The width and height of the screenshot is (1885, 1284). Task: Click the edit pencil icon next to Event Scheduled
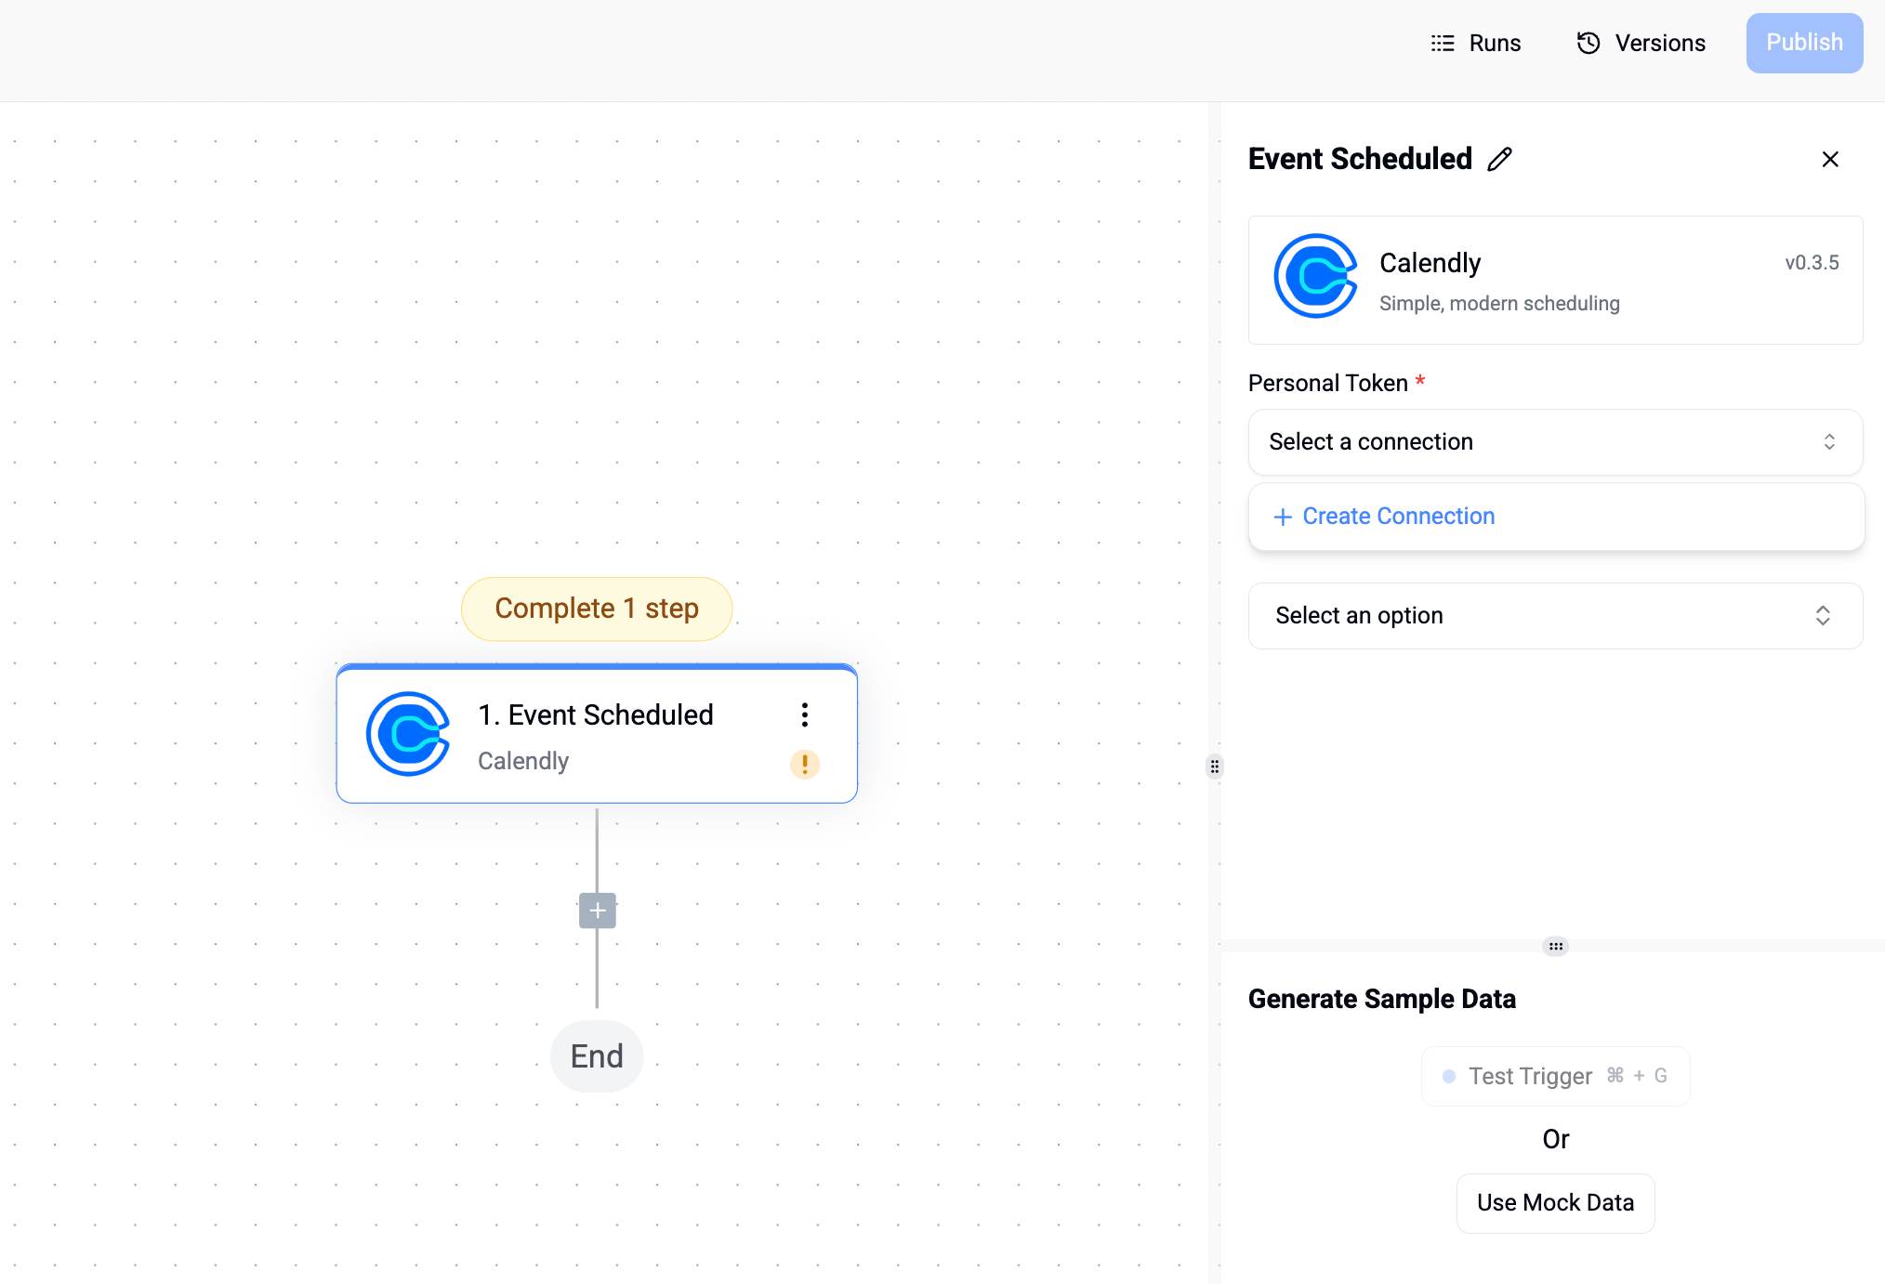tap(1501, 159)
